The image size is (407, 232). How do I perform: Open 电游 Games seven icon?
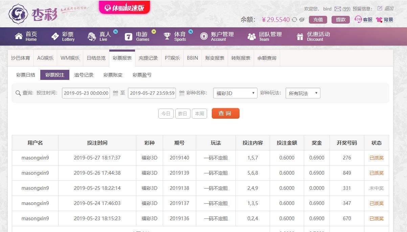pyautogui.click(x=129, y=36)
